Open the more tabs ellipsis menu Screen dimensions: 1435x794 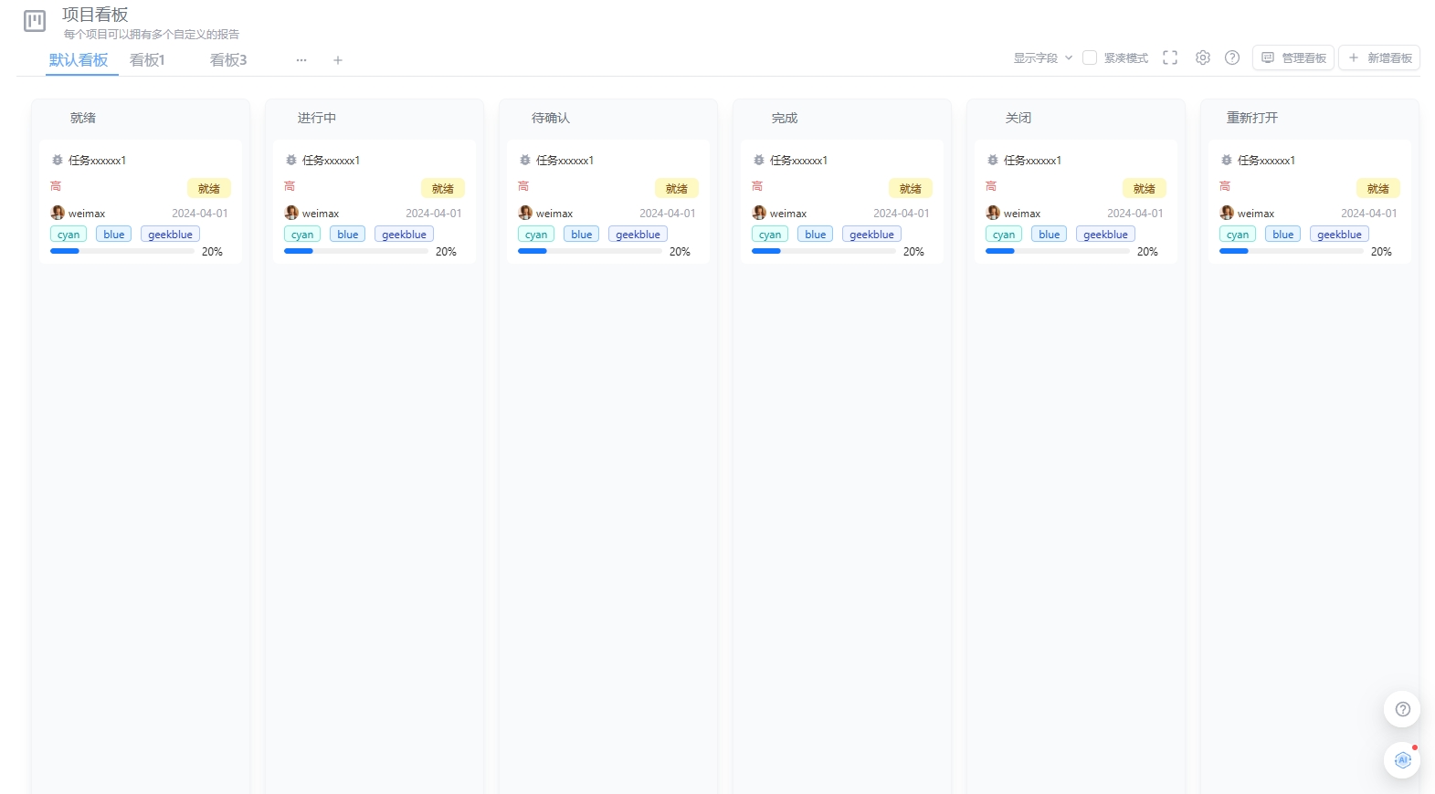(x=301, y=60)
